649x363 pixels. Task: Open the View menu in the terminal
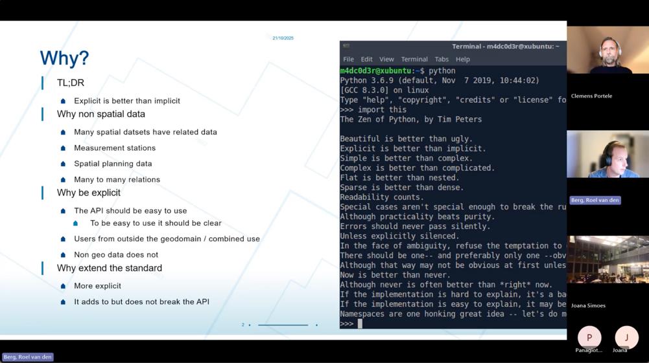[x=386, y=59]
